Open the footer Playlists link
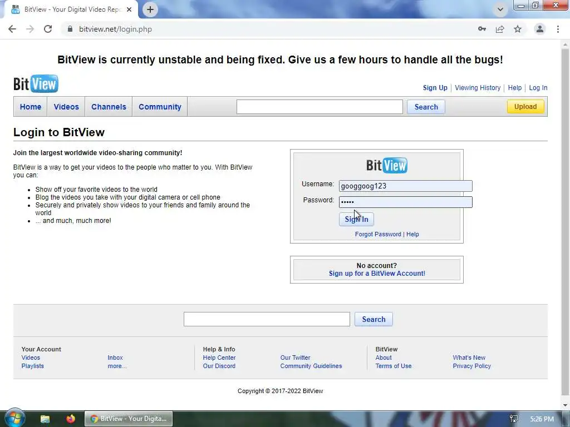Image resolution: width=570 pixels, height=427 pixels. click(x=32, y=366)
